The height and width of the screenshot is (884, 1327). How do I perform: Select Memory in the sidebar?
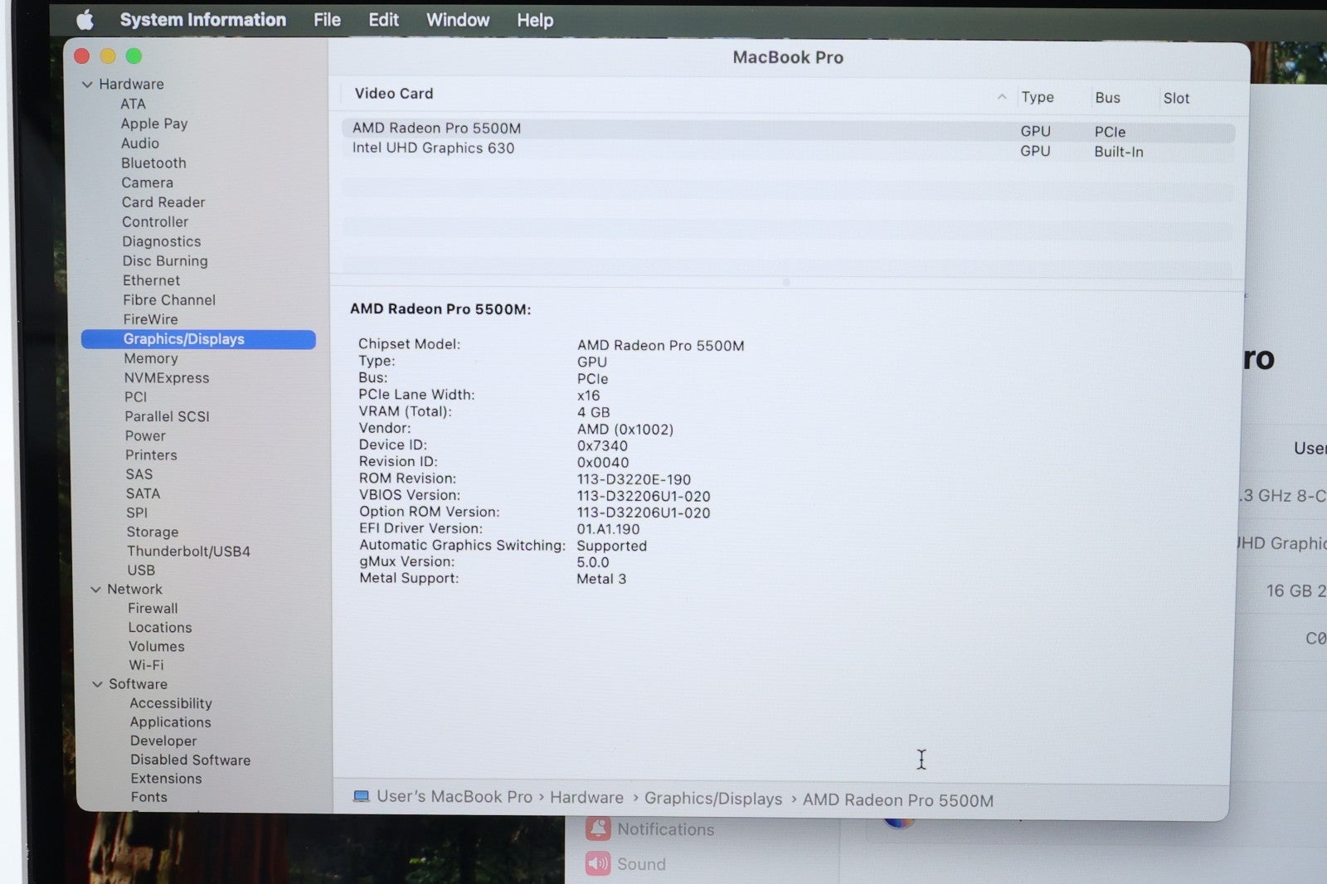(151, 358)
